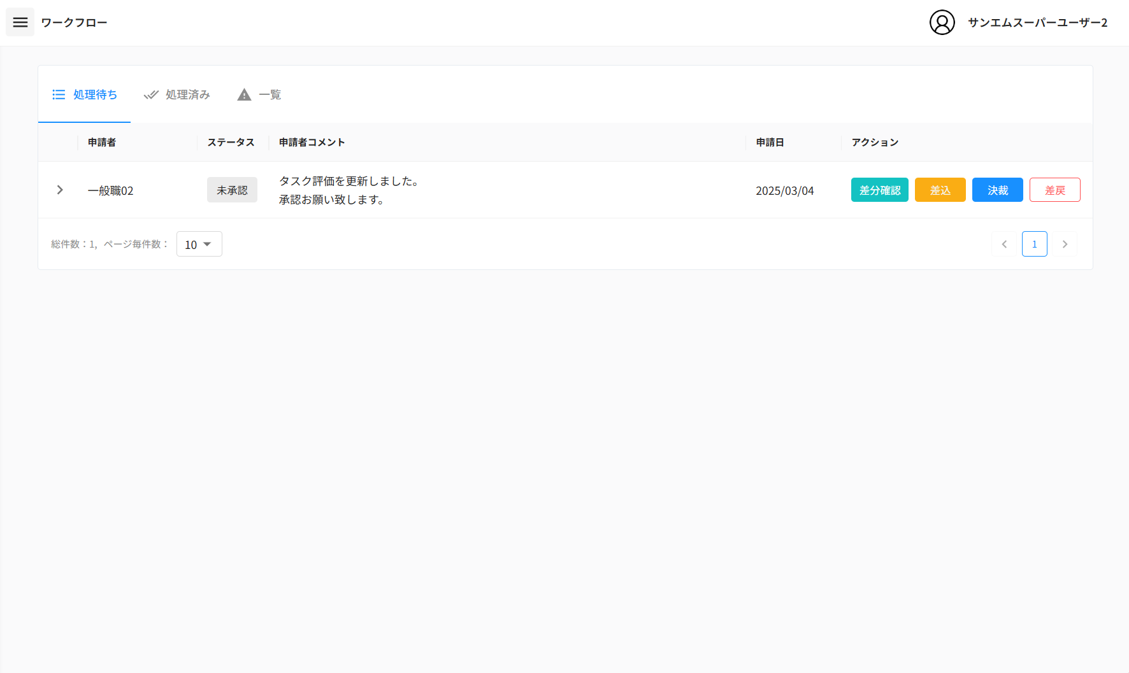The image size is (1129, 673).
Task: Click the red outlined 差戻 button
Action: (x=1054, y=190)
